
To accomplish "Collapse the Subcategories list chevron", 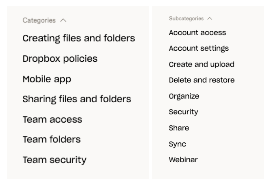I will pos(210,18).
